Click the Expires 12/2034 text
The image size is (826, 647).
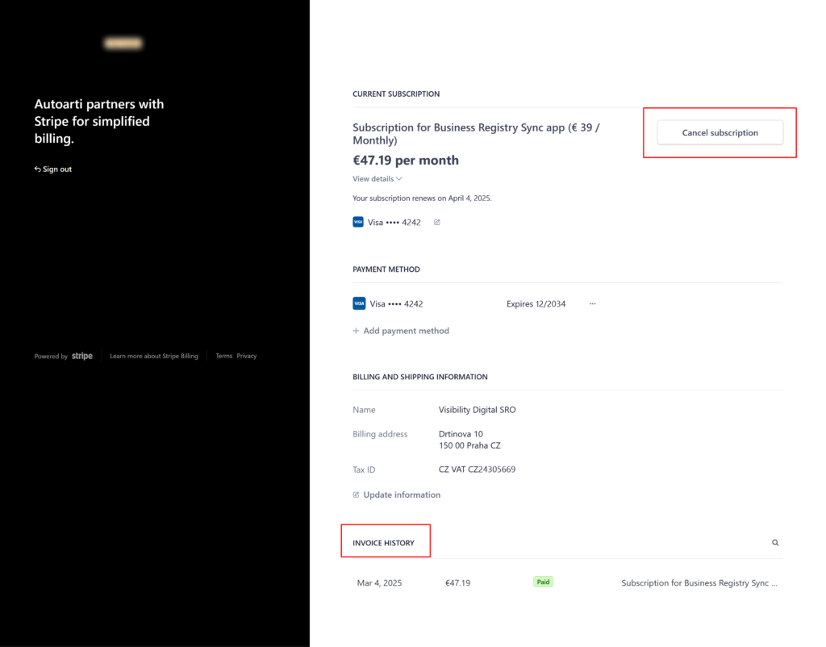tap(536, 304)
